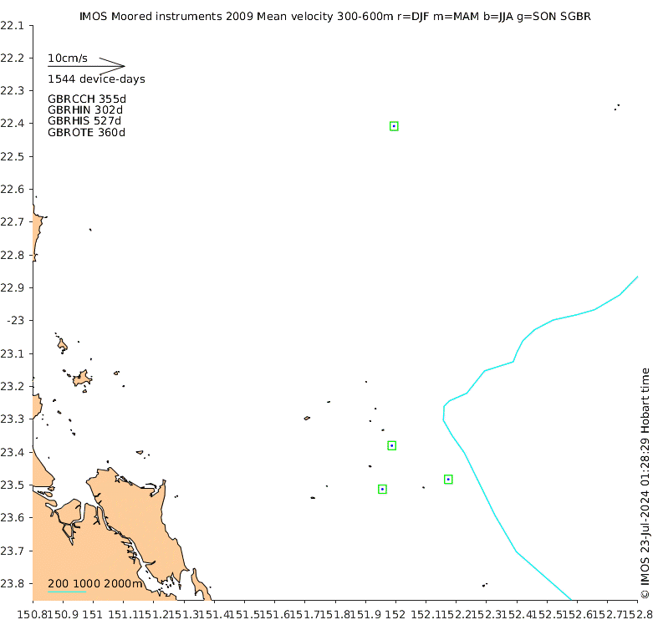
Task: Click the '23.2' latitude axis label
Action: 13,386
